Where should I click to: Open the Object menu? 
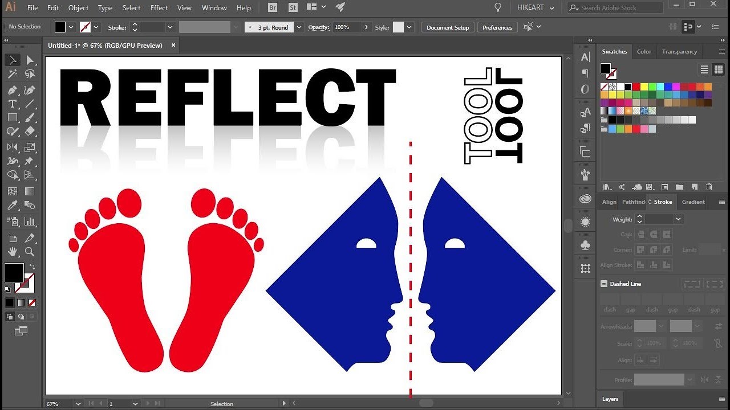(78, 7)
